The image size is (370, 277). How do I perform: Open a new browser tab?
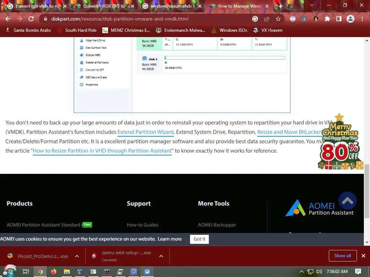[x=280, y=6]
